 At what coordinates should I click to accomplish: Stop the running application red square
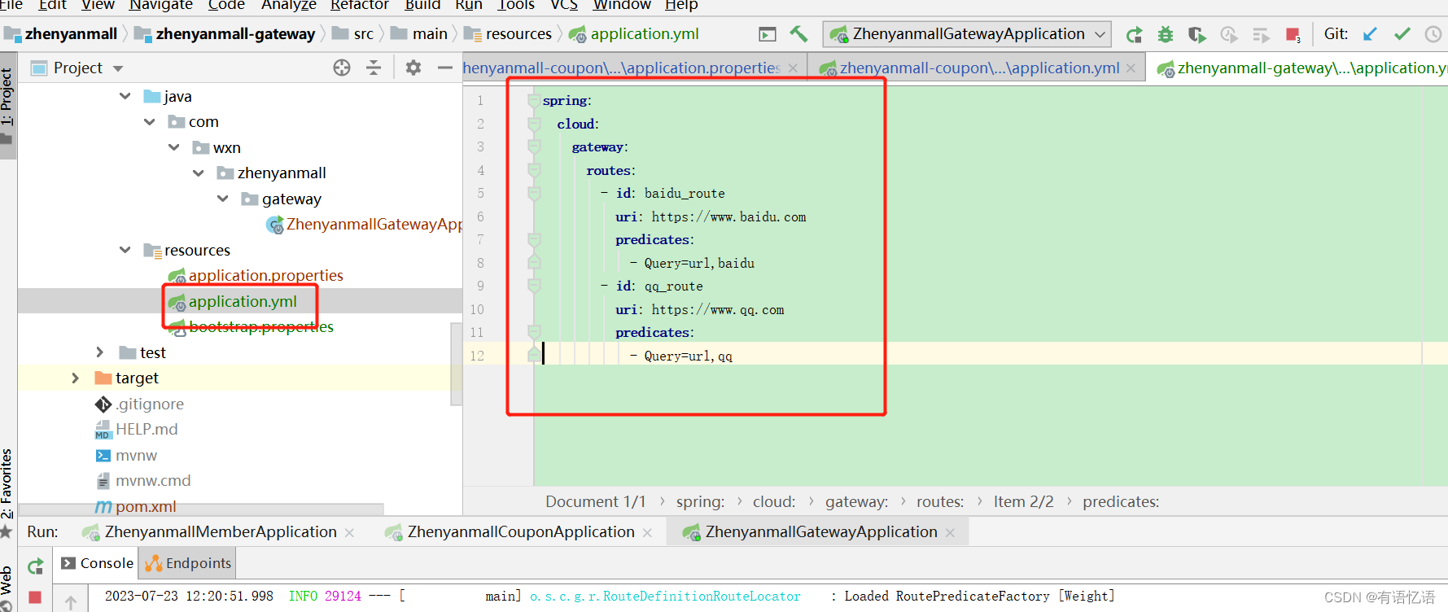(1293, 35)
